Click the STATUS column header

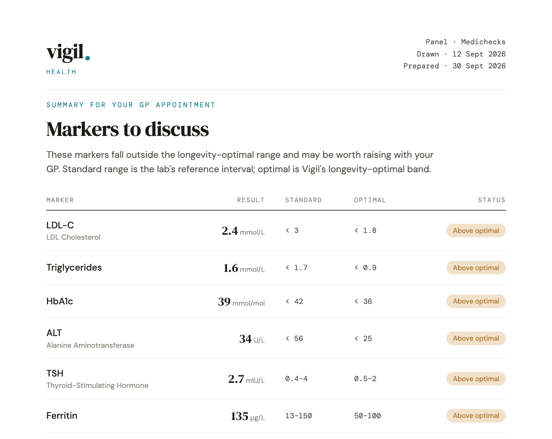coord(492,200)
